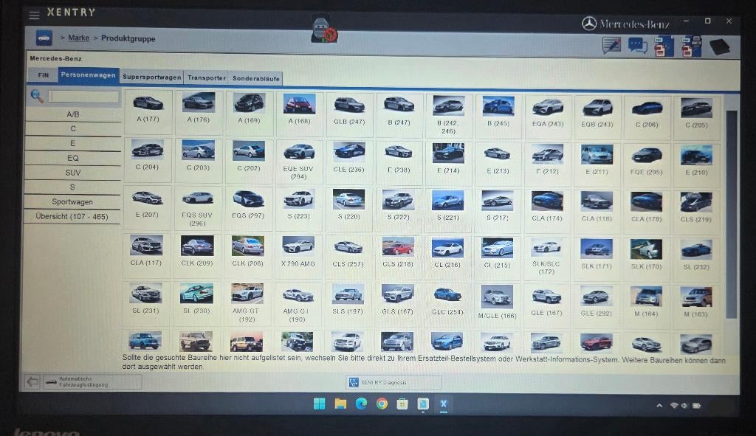Open Windows Start menu on taskbar

pyautogui.click(x=319, y=404)
